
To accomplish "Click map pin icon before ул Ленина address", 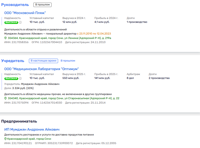I will [5, 38].
